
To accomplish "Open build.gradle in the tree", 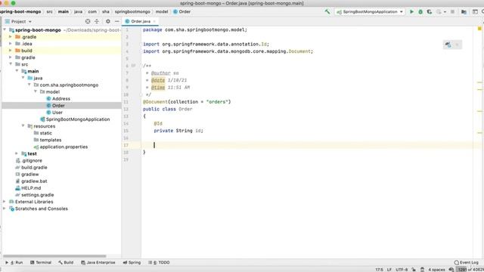I will (31, 168).
